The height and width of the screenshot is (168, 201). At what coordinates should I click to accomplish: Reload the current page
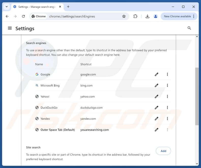23,16
